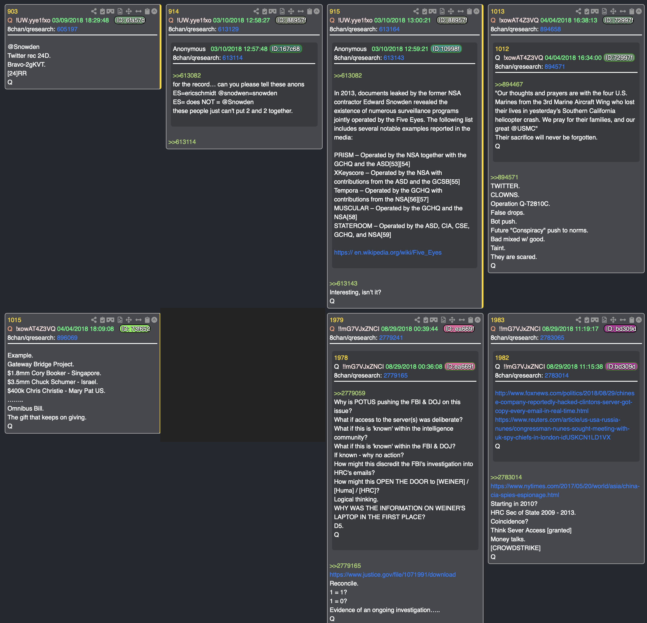Image resolution: width=647 pixels, height=623 pixels.
Task: Open the reuters.com Nunes article link
Action: coord(562,429)
